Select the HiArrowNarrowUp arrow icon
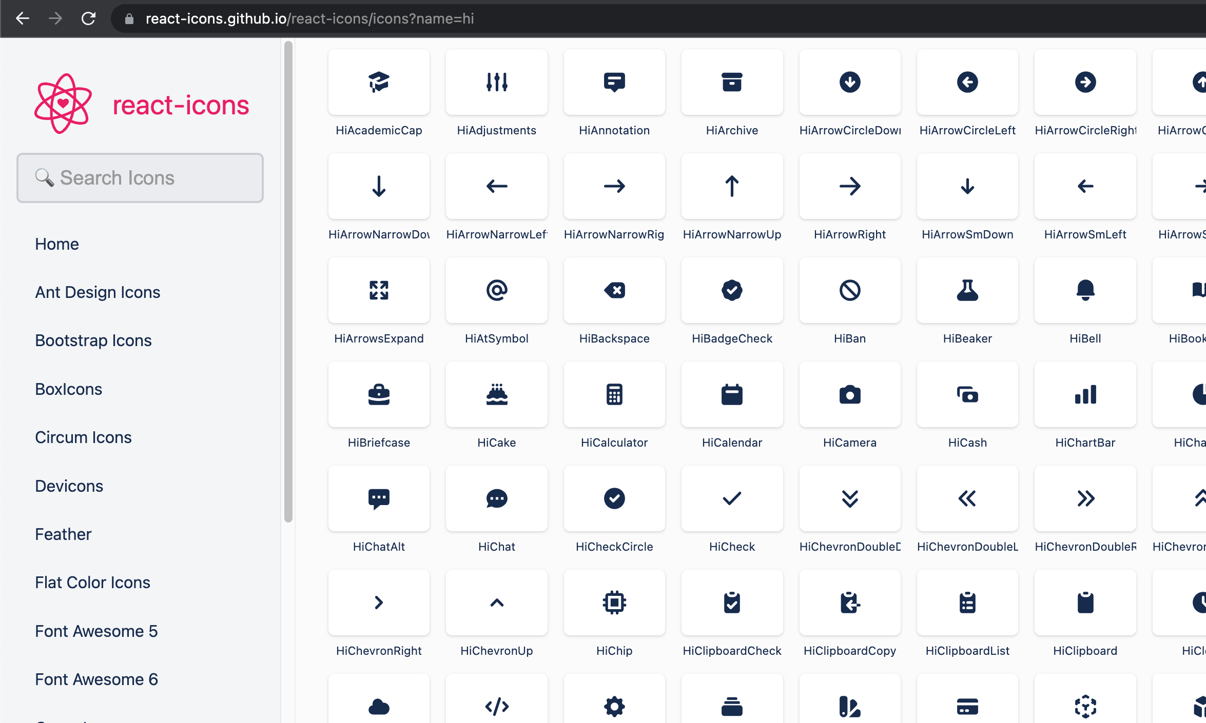1206x723 pixels. coord(732,186)
